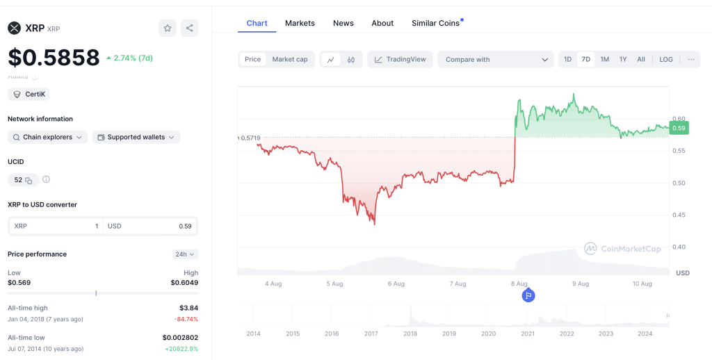Open the Chart tab
The height and width of the screenshot is (360, 712).
(x=257, y=23)
